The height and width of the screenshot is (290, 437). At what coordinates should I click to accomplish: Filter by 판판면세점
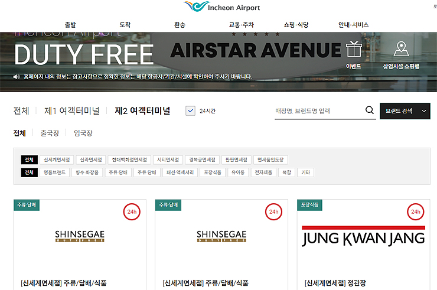[236, 160]
